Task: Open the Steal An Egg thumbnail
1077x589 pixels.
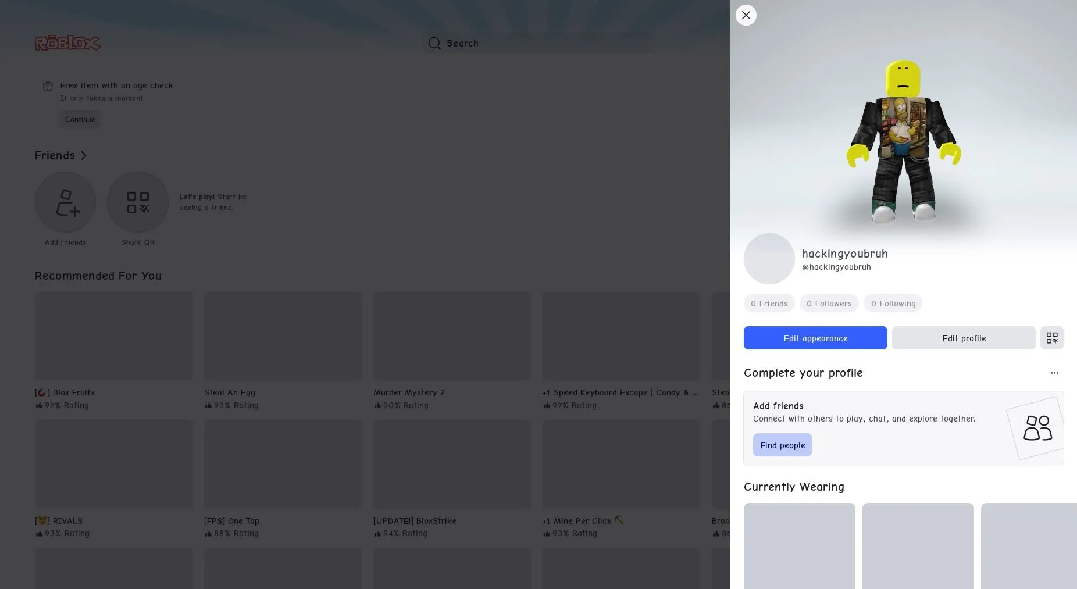Action: [283, 336]
